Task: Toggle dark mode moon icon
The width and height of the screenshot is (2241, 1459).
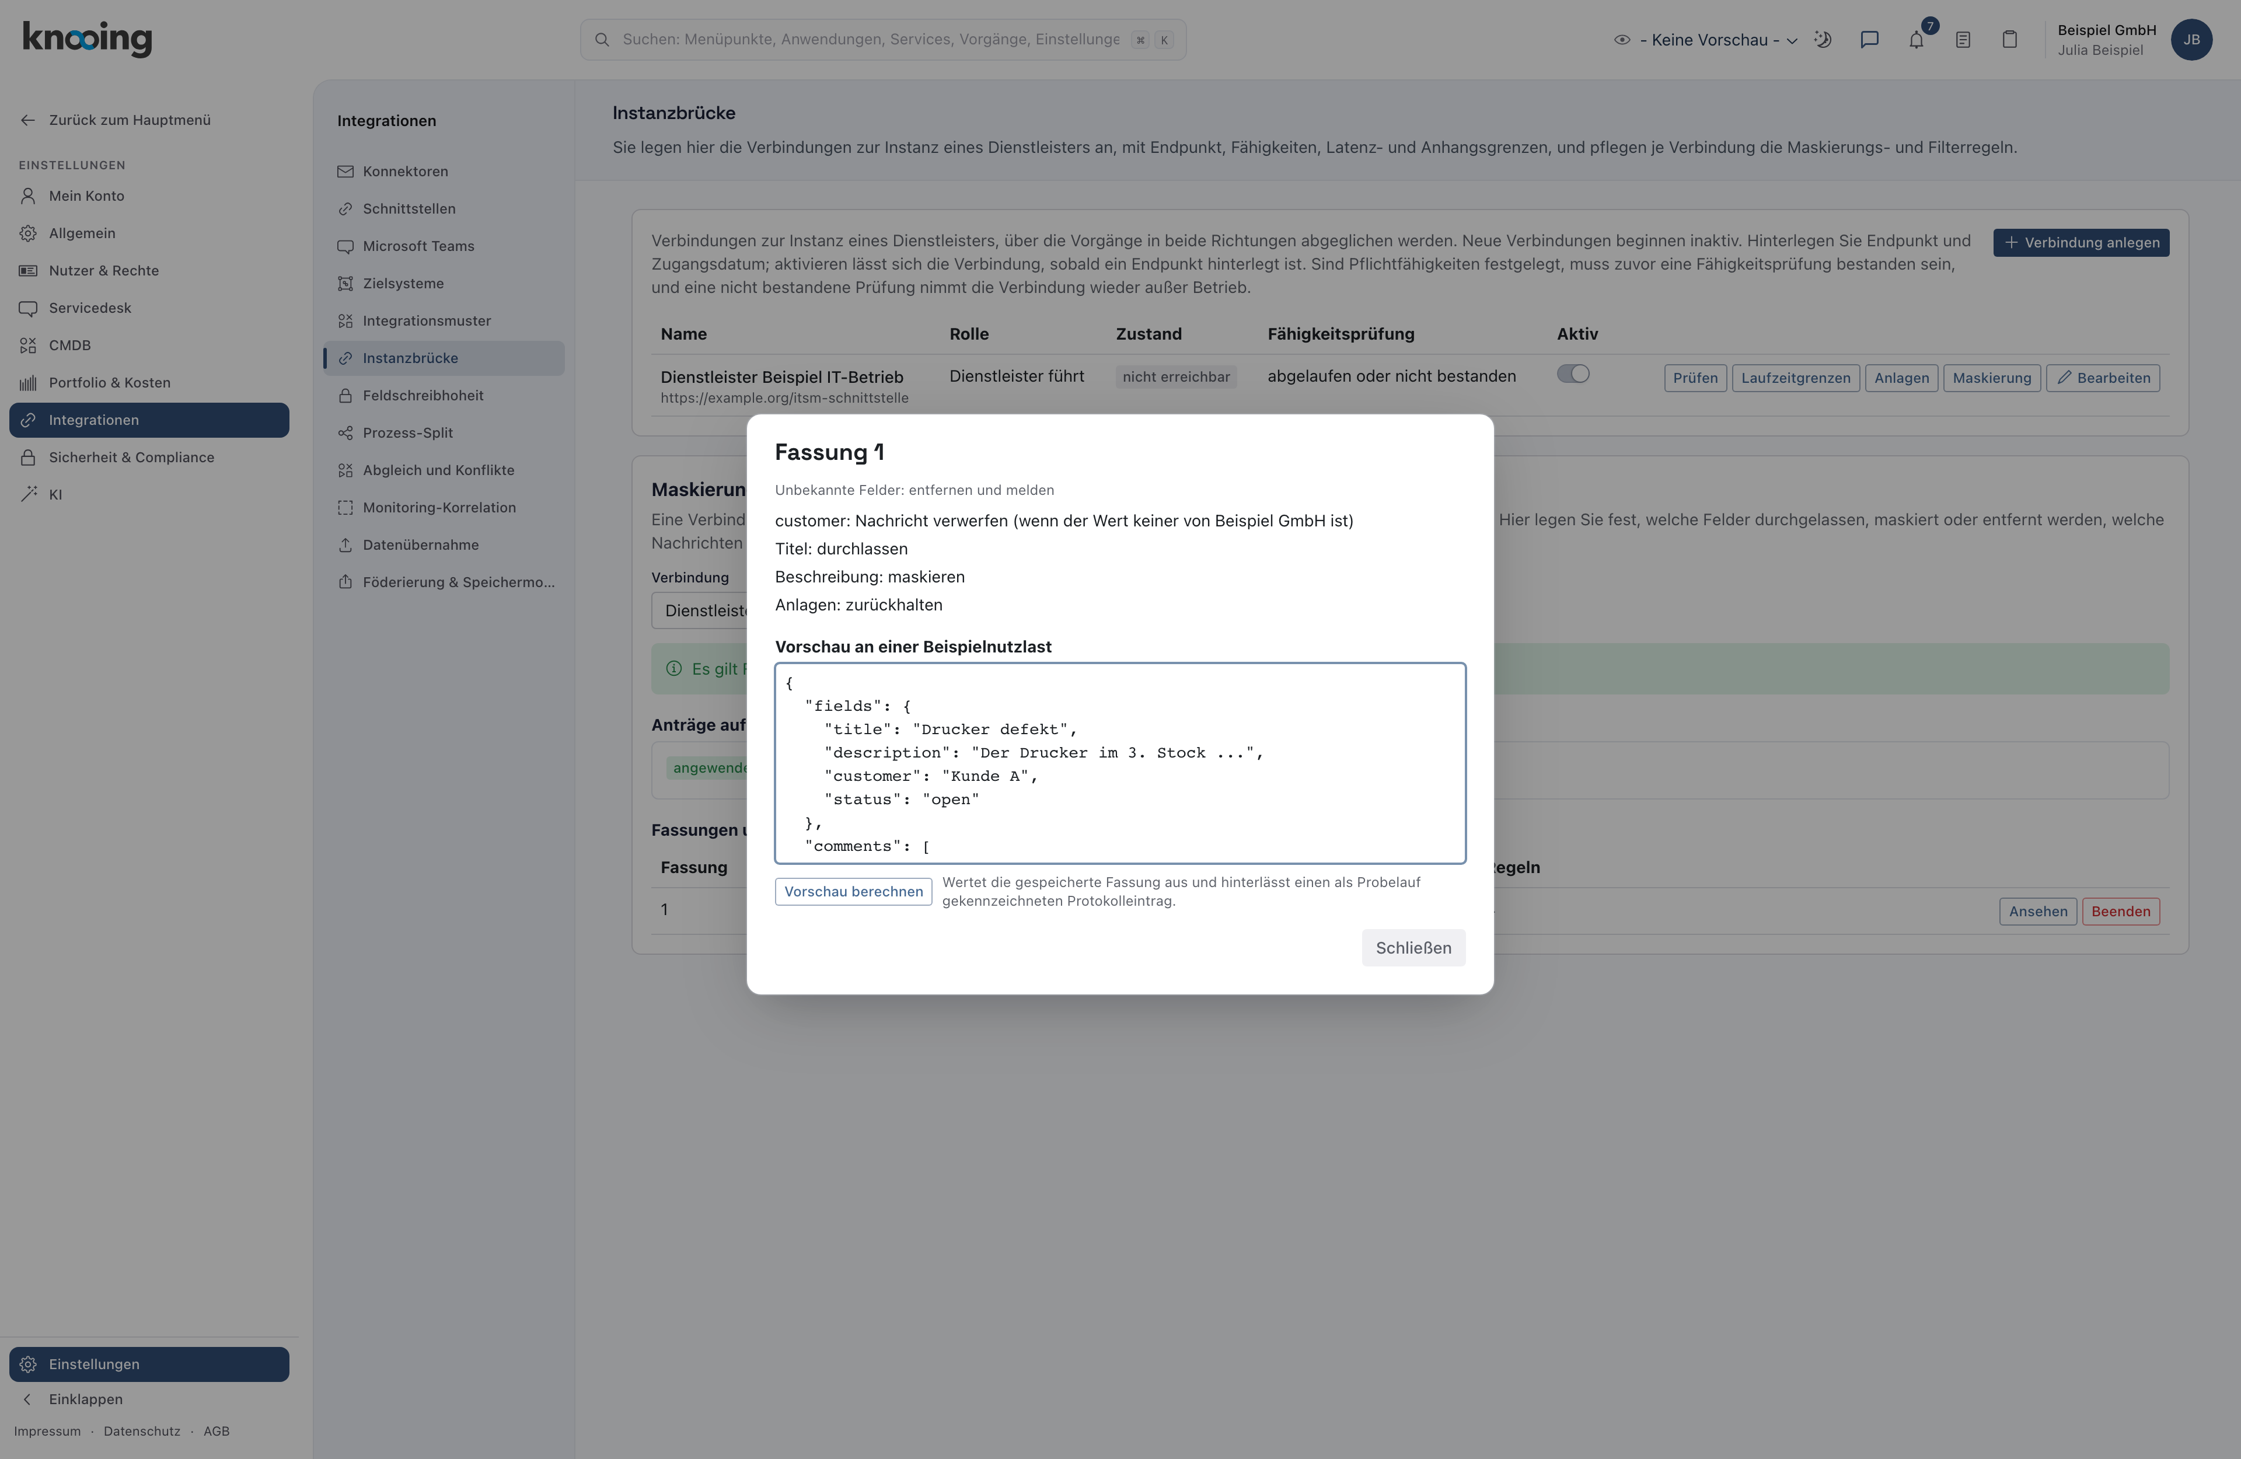Action: [1823, 40]
